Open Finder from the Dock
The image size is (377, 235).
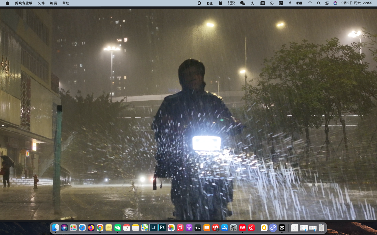56,228
